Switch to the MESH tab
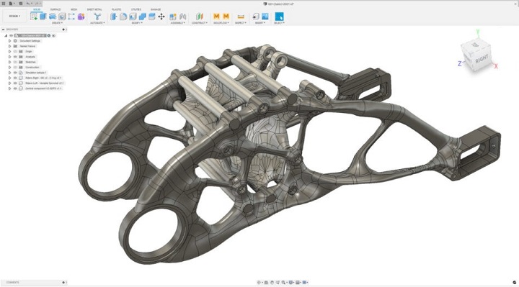519x287 pixels. (74, 9)
